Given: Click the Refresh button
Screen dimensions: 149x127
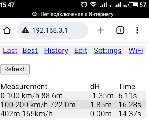Looking at the screenshot, I should pyautogui.click(x=15, y=69).
